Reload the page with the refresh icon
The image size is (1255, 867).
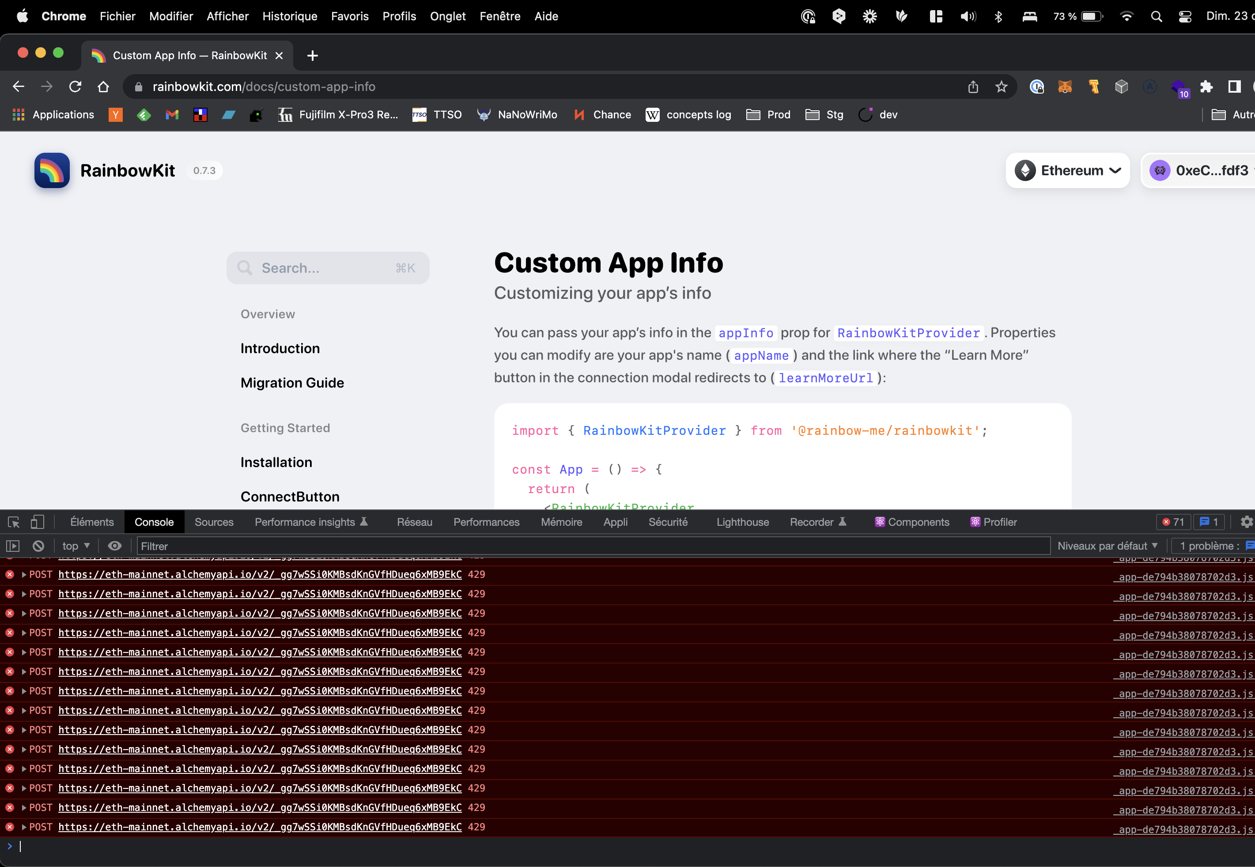(x=75, y=87)
